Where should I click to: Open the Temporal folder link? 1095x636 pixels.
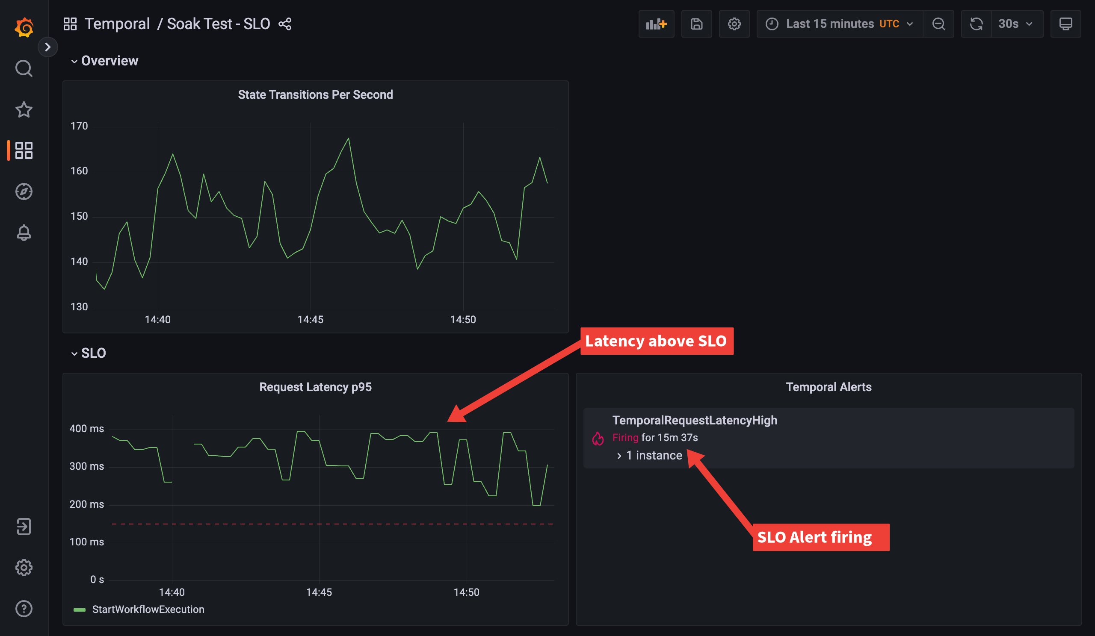[117, 24]
